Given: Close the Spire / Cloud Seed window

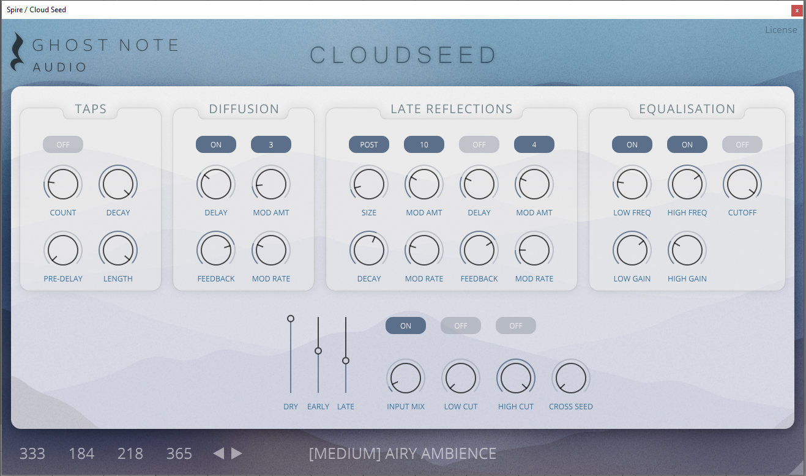Looking at the screenshot, I should pyautogui.click(x=797, y=10).
